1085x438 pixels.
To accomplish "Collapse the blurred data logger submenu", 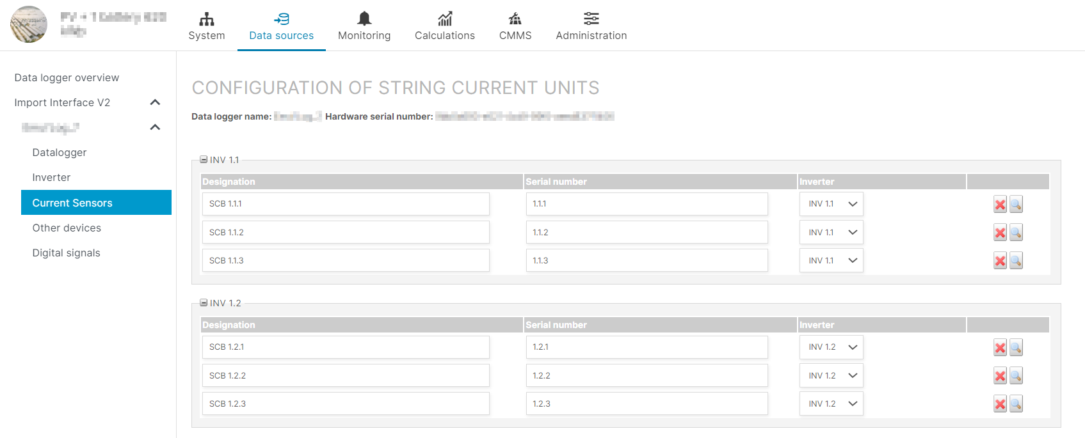I will 155,127.
